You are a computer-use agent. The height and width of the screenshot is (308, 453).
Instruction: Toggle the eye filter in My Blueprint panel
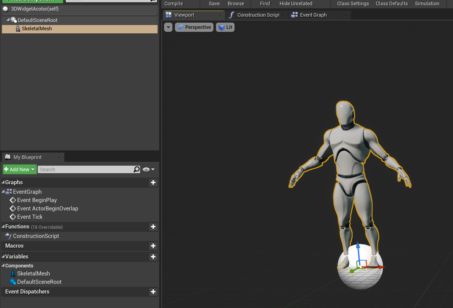point(146,169)
